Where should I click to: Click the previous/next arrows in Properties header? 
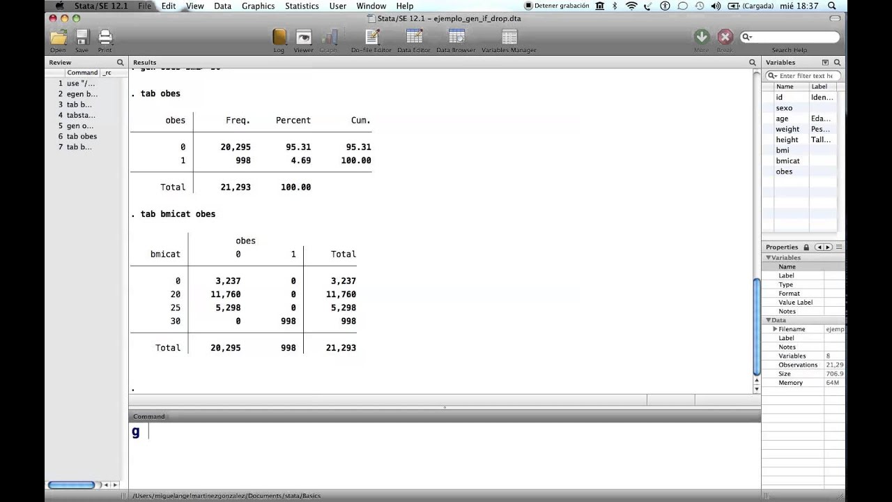pyautogui.click(x=824, y=248)
